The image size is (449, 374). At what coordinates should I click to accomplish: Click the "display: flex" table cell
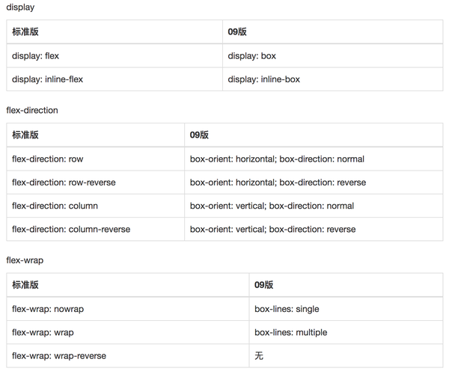(x=35, y=56)
